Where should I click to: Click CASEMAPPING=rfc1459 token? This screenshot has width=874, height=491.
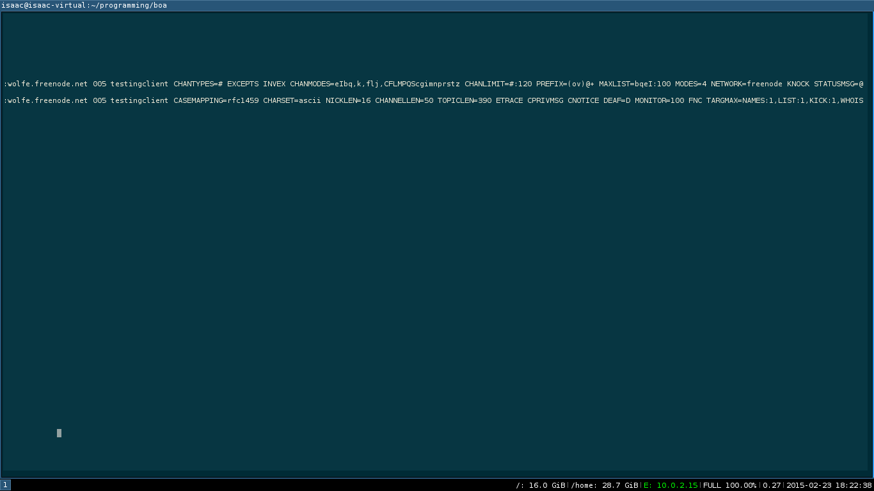[x=216, y=100]
